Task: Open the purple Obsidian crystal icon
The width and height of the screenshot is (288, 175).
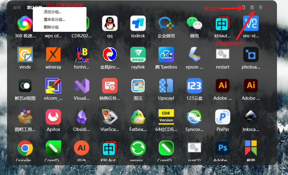Action: (x=82, y=117)
